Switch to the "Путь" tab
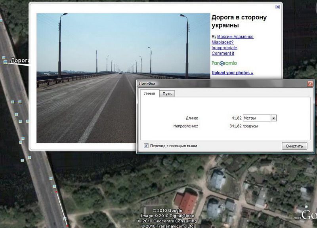The image size is (317, 228). [x=167, y=94]
